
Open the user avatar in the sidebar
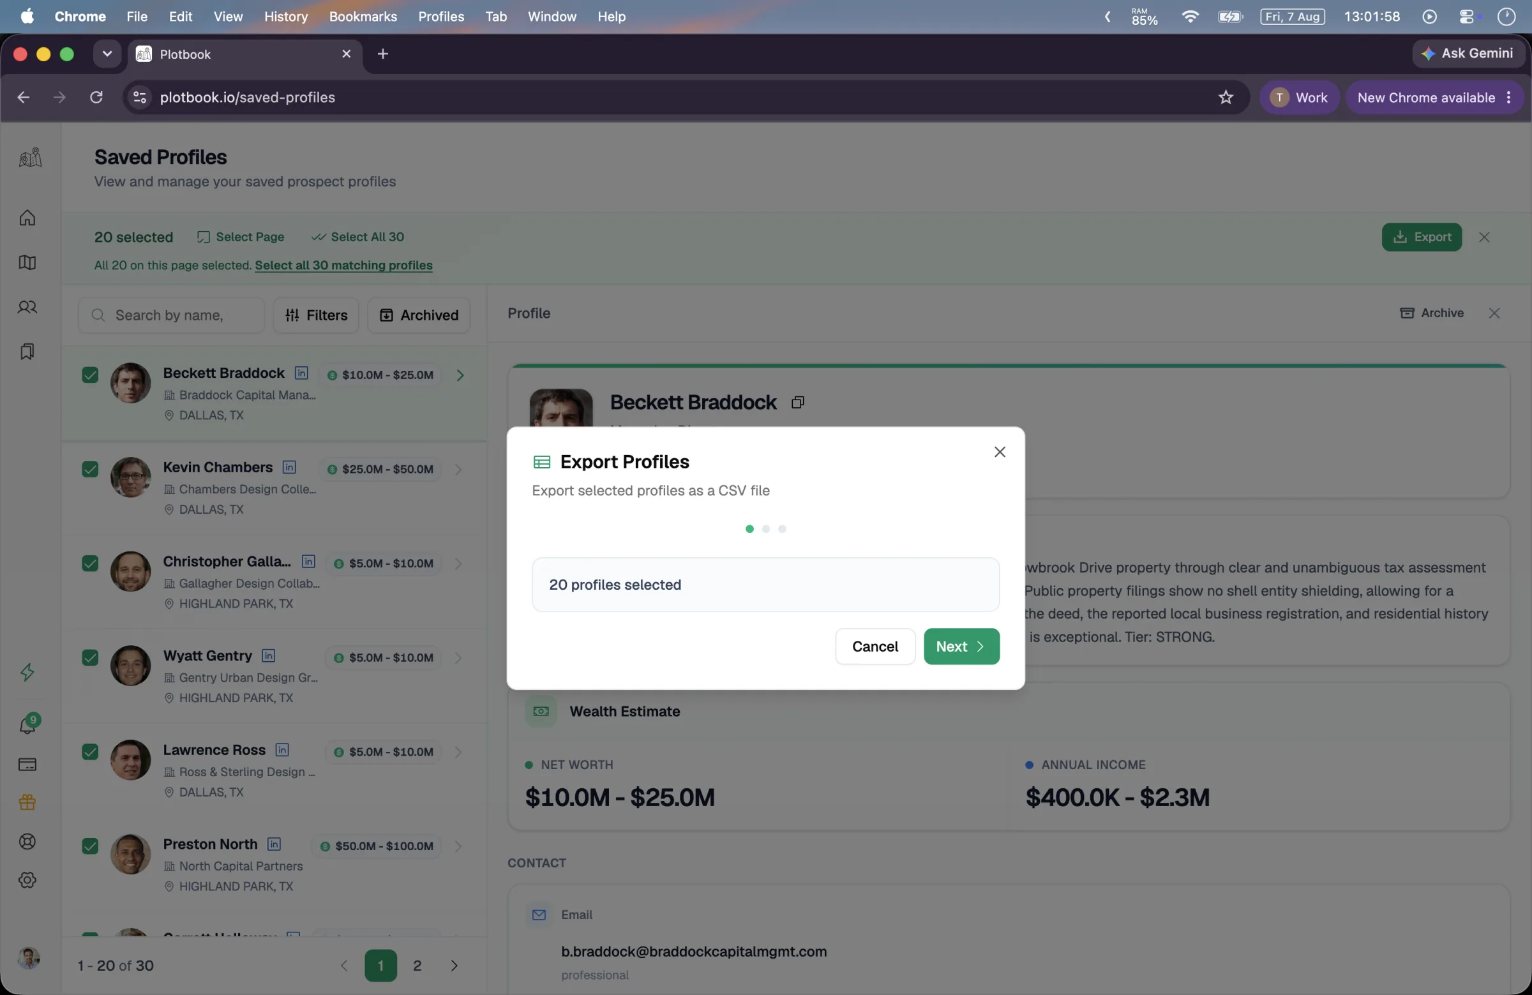(x=29, y=959)
